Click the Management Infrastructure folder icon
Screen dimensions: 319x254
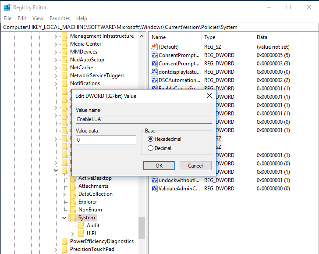[65, 36]
